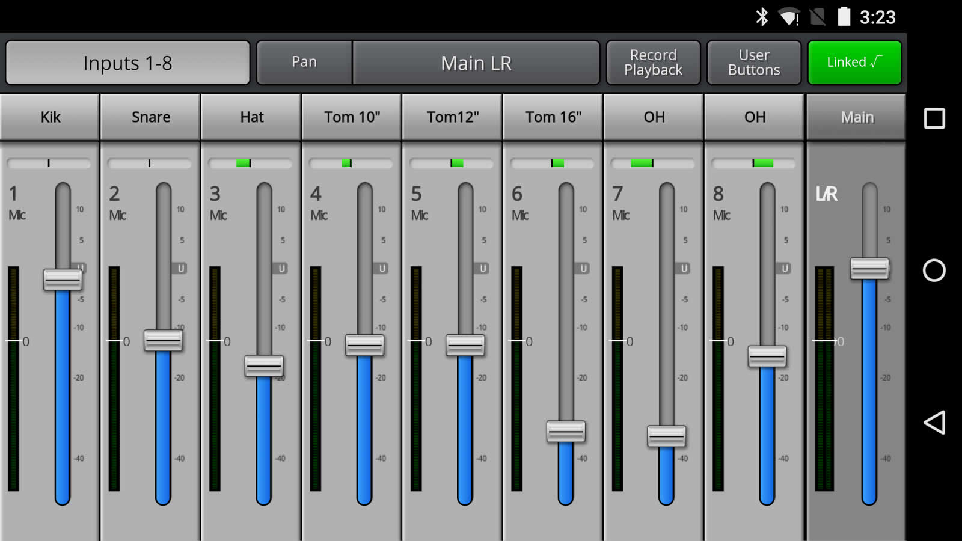Open the Record Playback panel

(653, 63)
